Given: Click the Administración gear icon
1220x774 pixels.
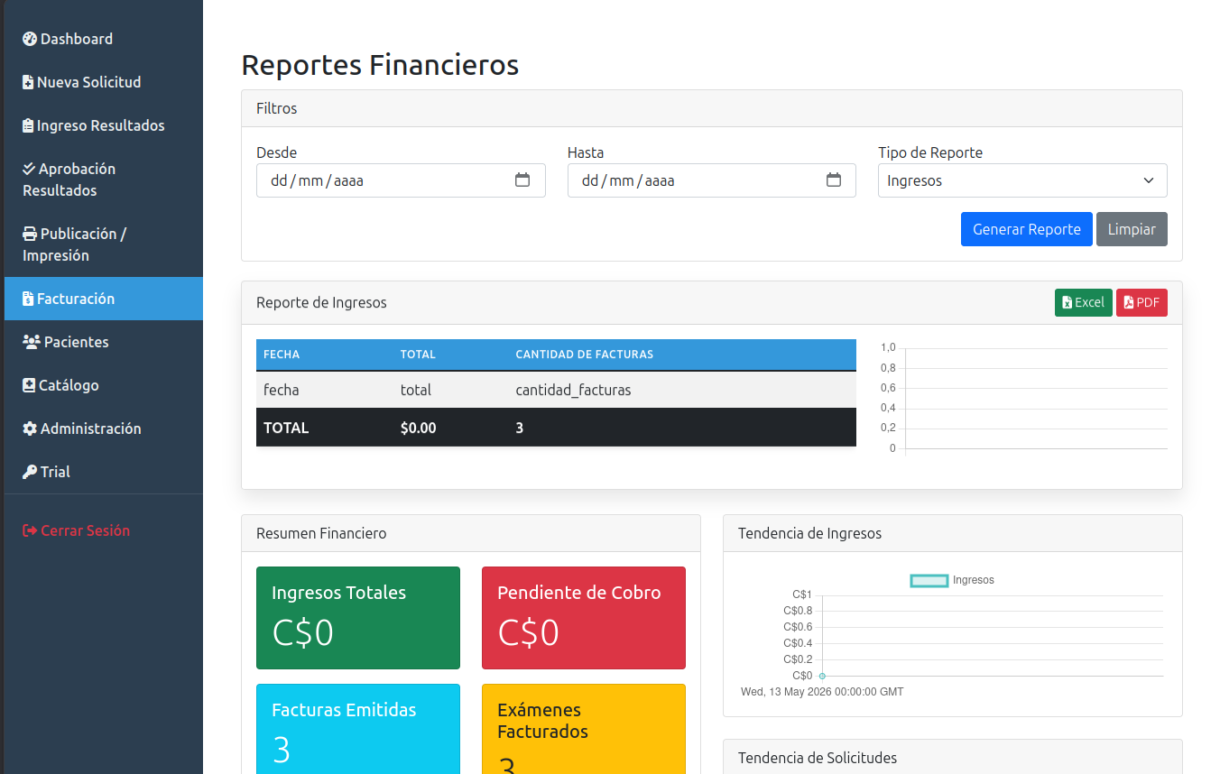Looking at the screenshot, I should pos(30,428).
